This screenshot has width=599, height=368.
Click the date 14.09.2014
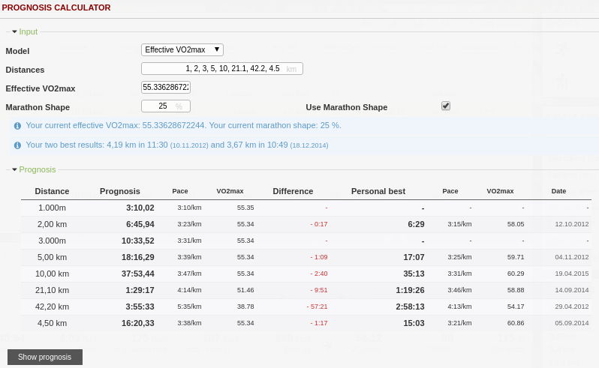tap(572, 290)
